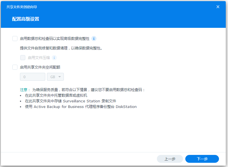228x167 pixels.
Task: Click the arrow on the GB selector
Action: (60, 77)
